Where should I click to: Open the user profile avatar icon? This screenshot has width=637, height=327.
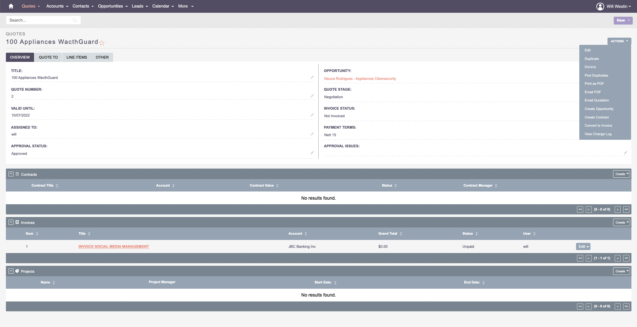[x=600, y=7]
